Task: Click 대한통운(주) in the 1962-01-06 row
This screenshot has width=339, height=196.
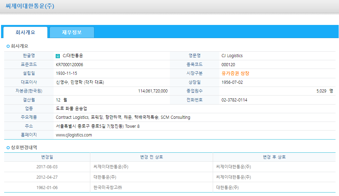Action: pyautogui.click(x=228, y=188)
